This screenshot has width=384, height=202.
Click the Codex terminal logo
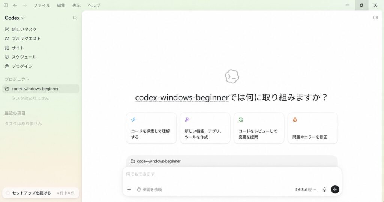click(232, 76)
